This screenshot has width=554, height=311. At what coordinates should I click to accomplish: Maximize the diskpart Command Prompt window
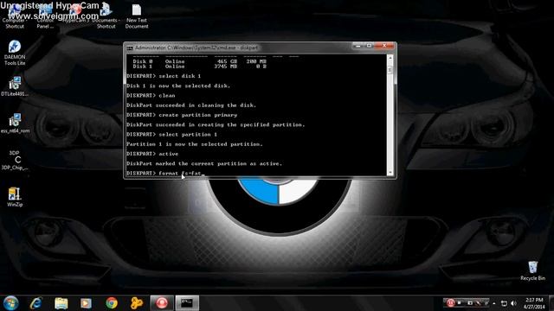click(369, 46)
